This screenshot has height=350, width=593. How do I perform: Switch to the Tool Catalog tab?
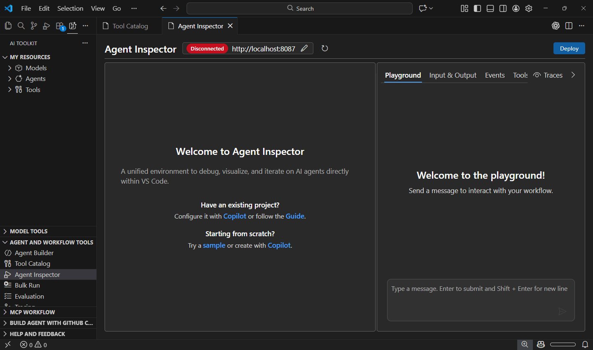coord(130,25)
